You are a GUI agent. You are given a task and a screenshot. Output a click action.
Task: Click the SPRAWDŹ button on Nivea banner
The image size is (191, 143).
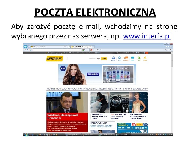[x=93, y=74]
